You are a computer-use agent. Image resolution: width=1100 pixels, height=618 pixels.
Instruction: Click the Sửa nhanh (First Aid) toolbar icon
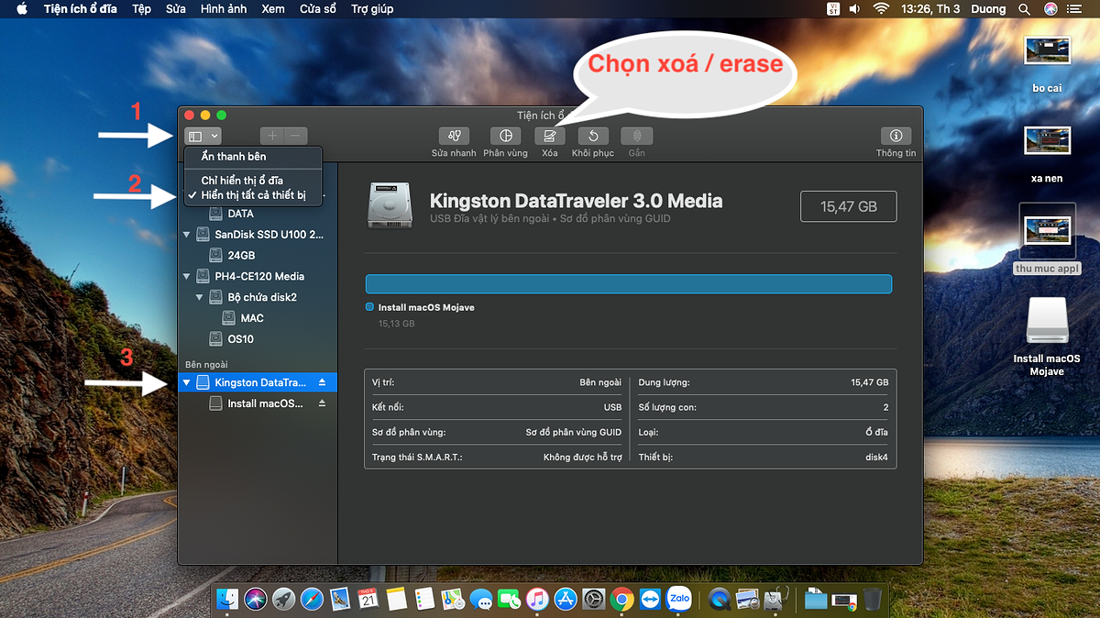454,136
